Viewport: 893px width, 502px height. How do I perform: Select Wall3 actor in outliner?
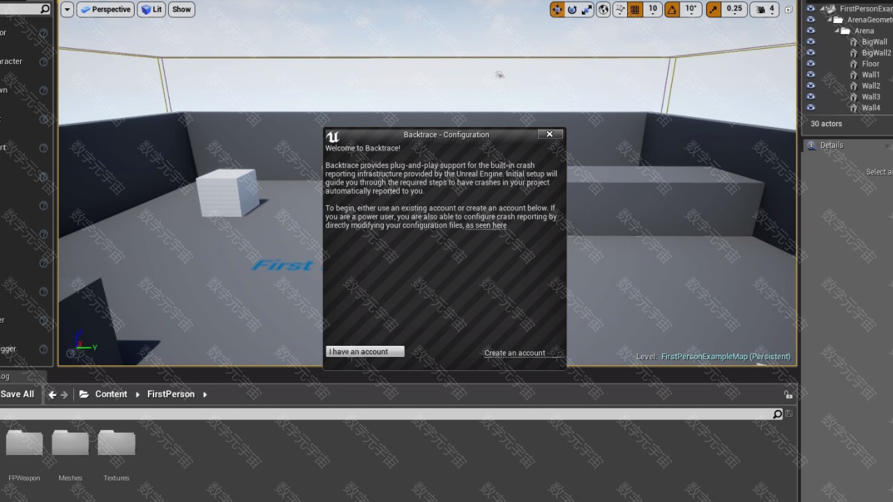coord(871,97)
